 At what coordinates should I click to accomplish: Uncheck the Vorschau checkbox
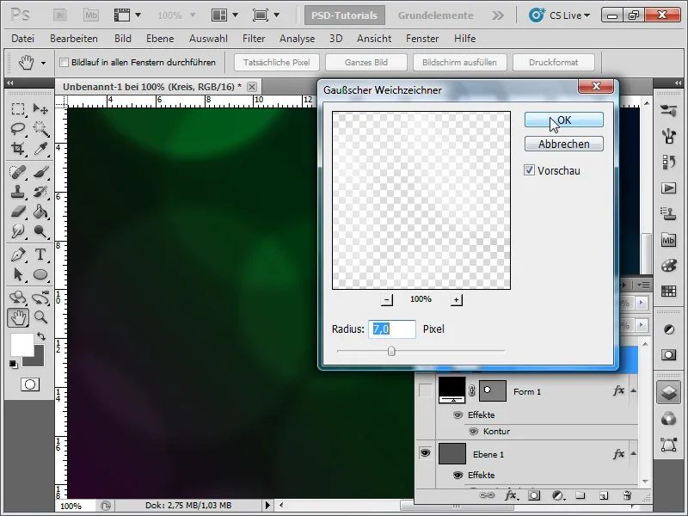[529, 170]
